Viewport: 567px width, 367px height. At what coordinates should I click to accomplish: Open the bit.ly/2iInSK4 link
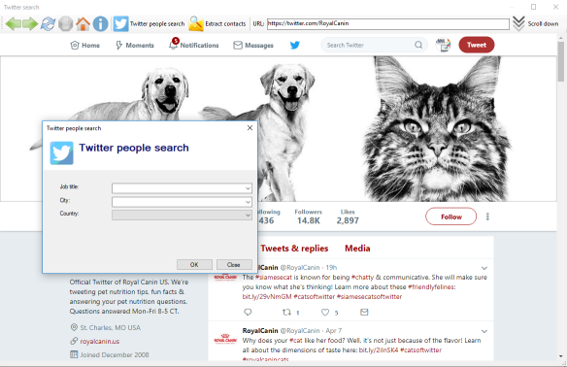379,350
